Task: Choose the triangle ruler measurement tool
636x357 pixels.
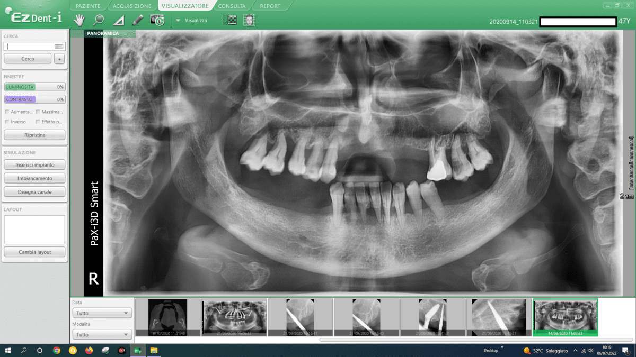Action: pyautogui.click(x=118, y=21)
